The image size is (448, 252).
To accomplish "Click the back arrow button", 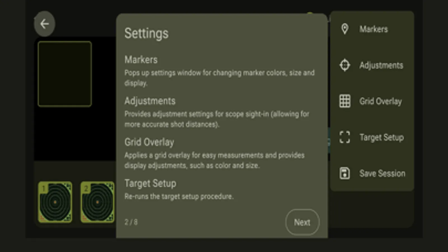I will click(x=44, y=24).
